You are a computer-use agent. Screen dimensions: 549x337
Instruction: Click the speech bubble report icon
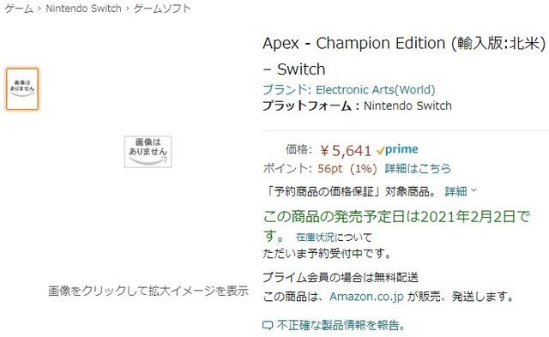pos(268,326)
